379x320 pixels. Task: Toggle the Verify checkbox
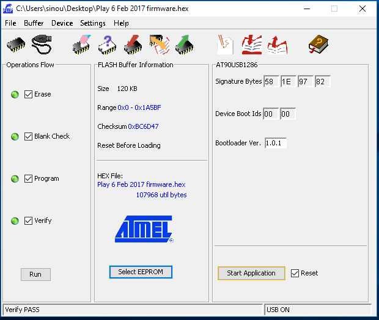click(28, 220)
